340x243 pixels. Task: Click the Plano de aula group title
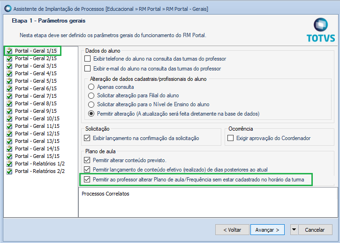tap(100, 151)
